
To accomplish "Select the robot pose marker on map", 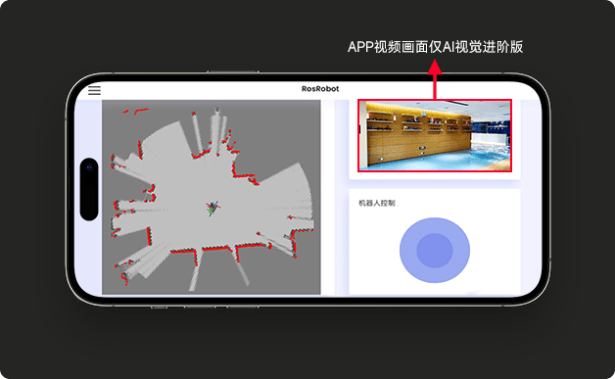I will coord(213,208).
